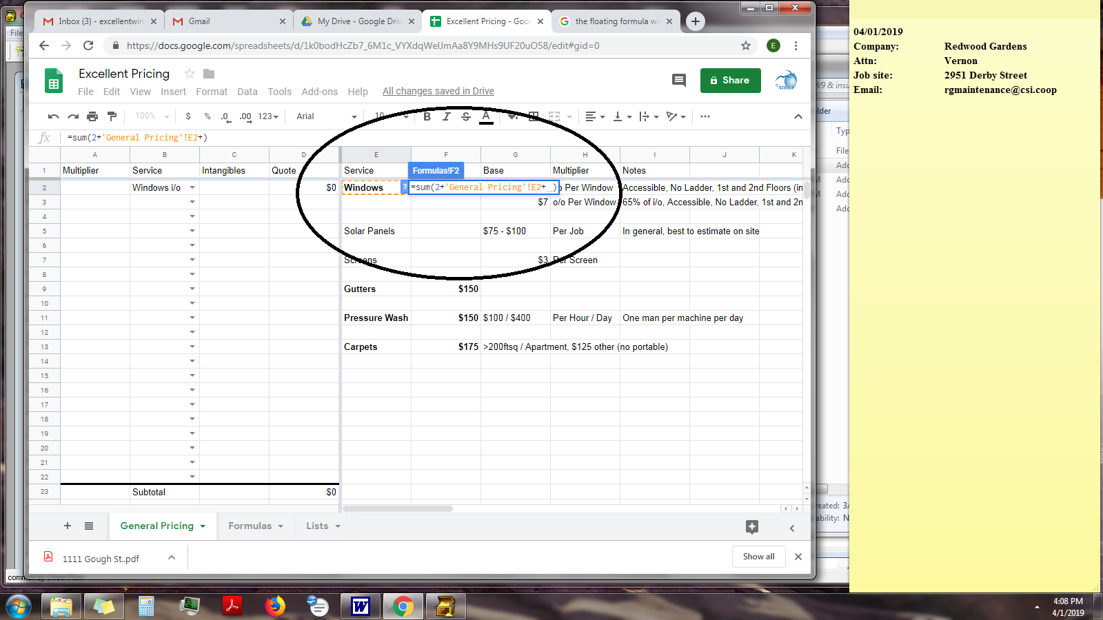Screen dimensions: 1103x620
Task: Open the text wrapping dropdown
Action: click(649, 116)
